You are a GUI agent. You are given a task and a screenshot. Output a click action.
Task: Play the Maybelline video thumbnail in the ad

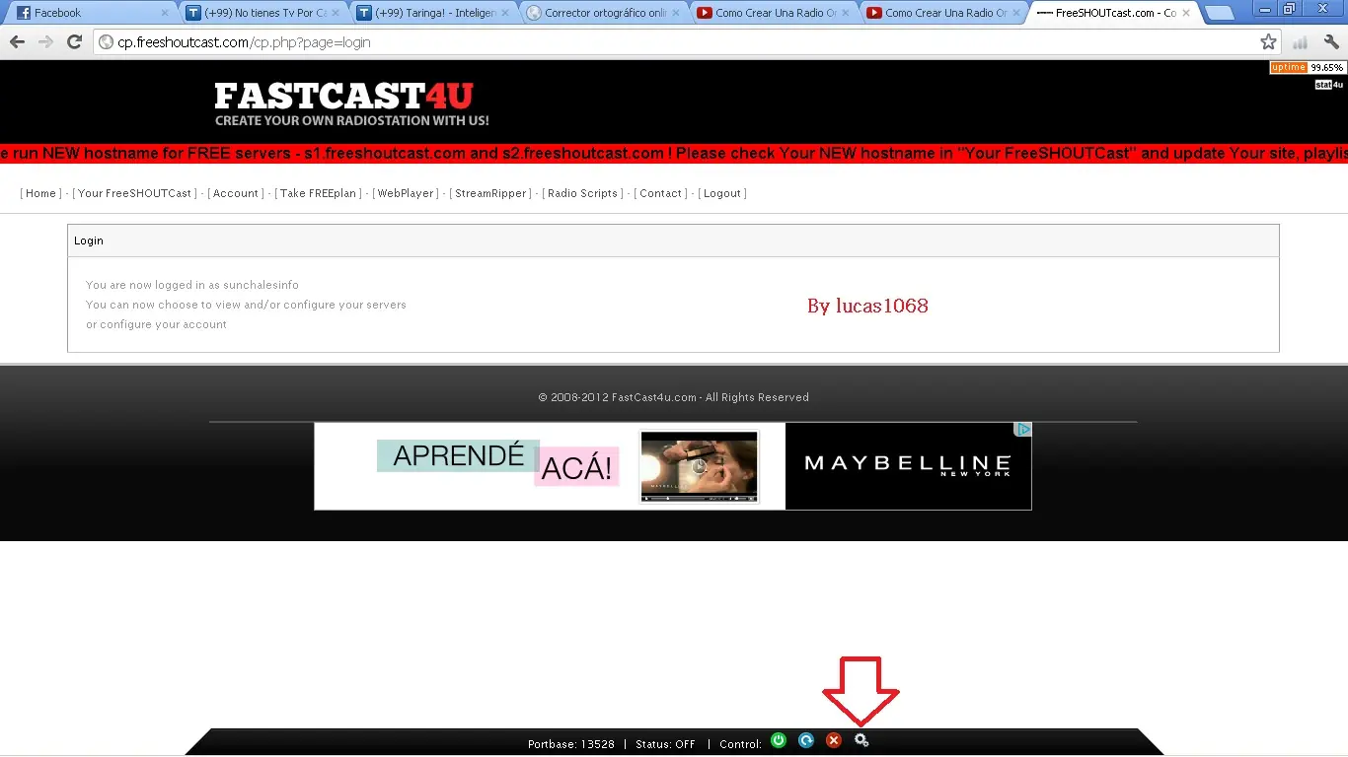pos(699,466)
